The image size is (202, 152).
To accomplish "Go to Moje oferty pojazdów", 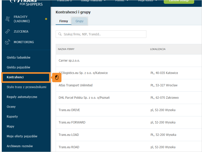I will [x=22, y=136].
